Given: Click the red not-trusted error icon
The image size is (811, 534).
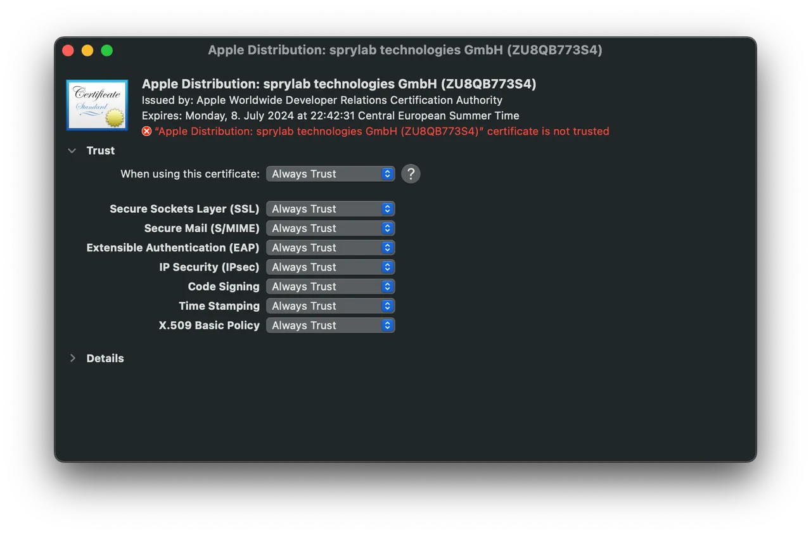Looking at the screenshot, I should point(146,131).
